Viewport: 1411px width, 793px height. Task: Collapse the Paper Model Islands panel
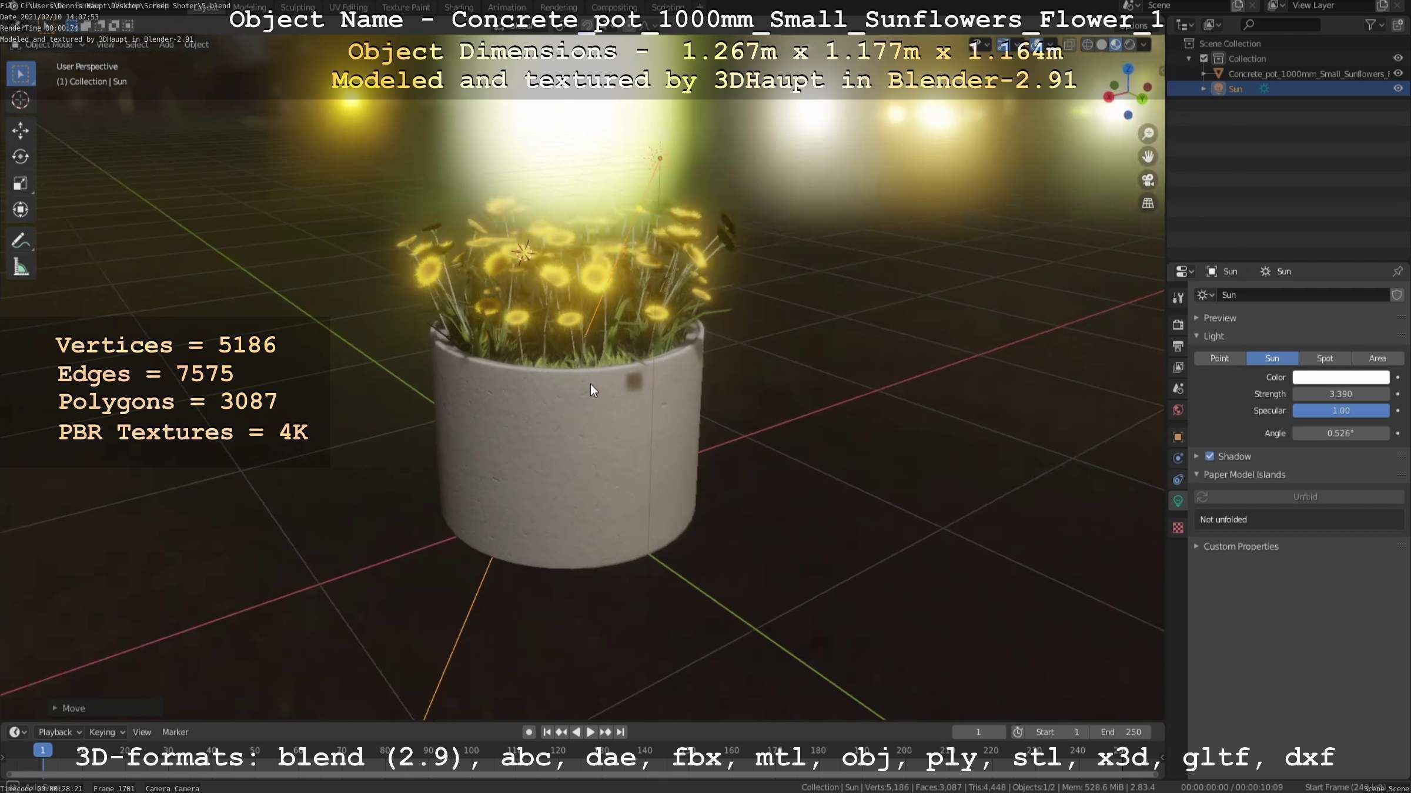(1196, 475)
